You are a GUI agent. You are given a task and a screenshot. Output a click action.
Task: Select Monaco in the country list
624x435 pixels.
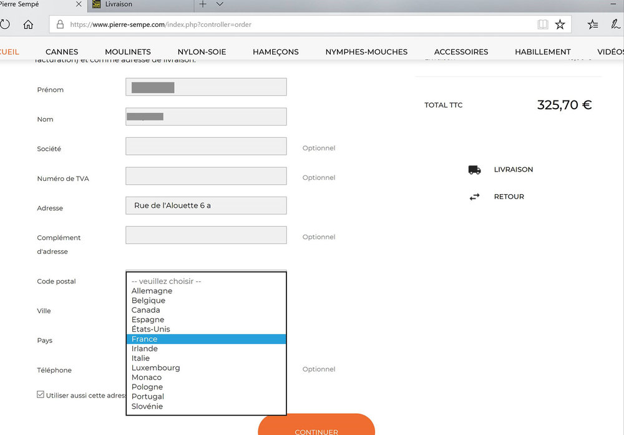point(206,378)
